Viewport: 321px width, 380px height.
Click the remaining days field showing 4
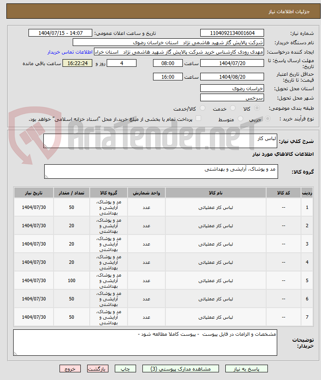[x=122, y=63]
